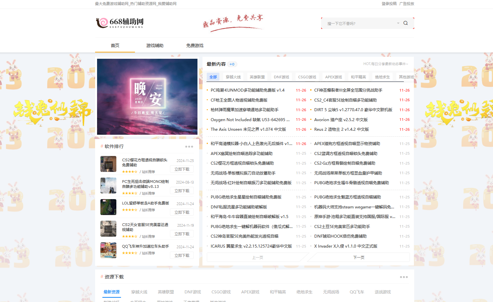
Task: Click star rating of LOL望舒单板走A助手
Action: click(130, 210)
